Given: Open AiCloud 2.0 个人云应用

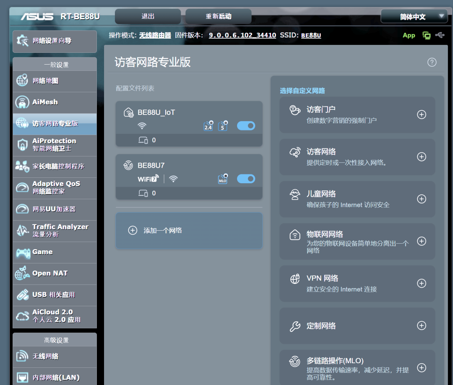Looking at the screenshot, I should click(55, 317).
